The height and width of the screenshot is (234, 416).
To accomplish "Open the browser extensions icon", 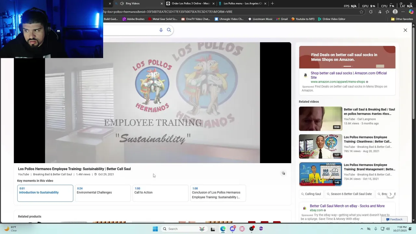I will coord(371,12).
